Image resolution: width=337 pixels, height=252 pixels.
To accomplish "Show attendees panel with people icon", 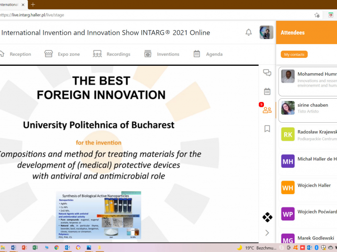I will pyautogui.click(x=267, y=110).
